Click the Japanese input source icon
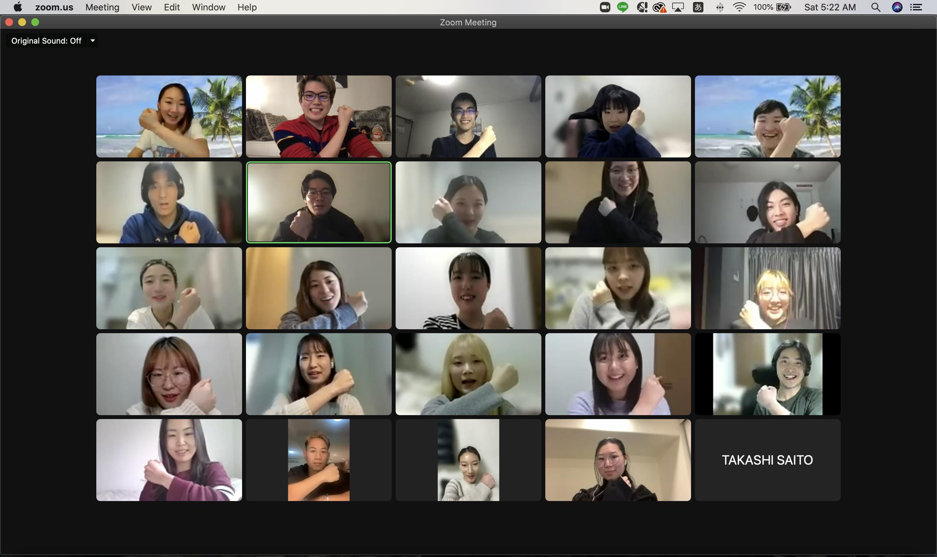937x557 pixels. click(698, 7)
